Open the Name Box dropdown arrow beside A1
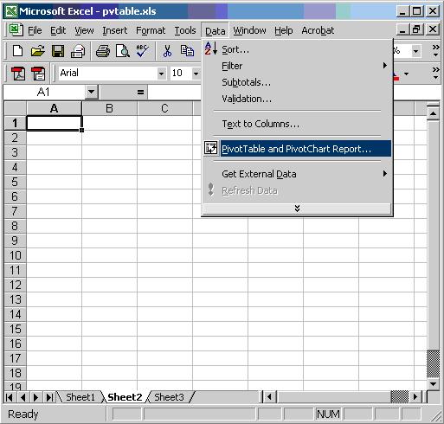 tap(91, 92)
